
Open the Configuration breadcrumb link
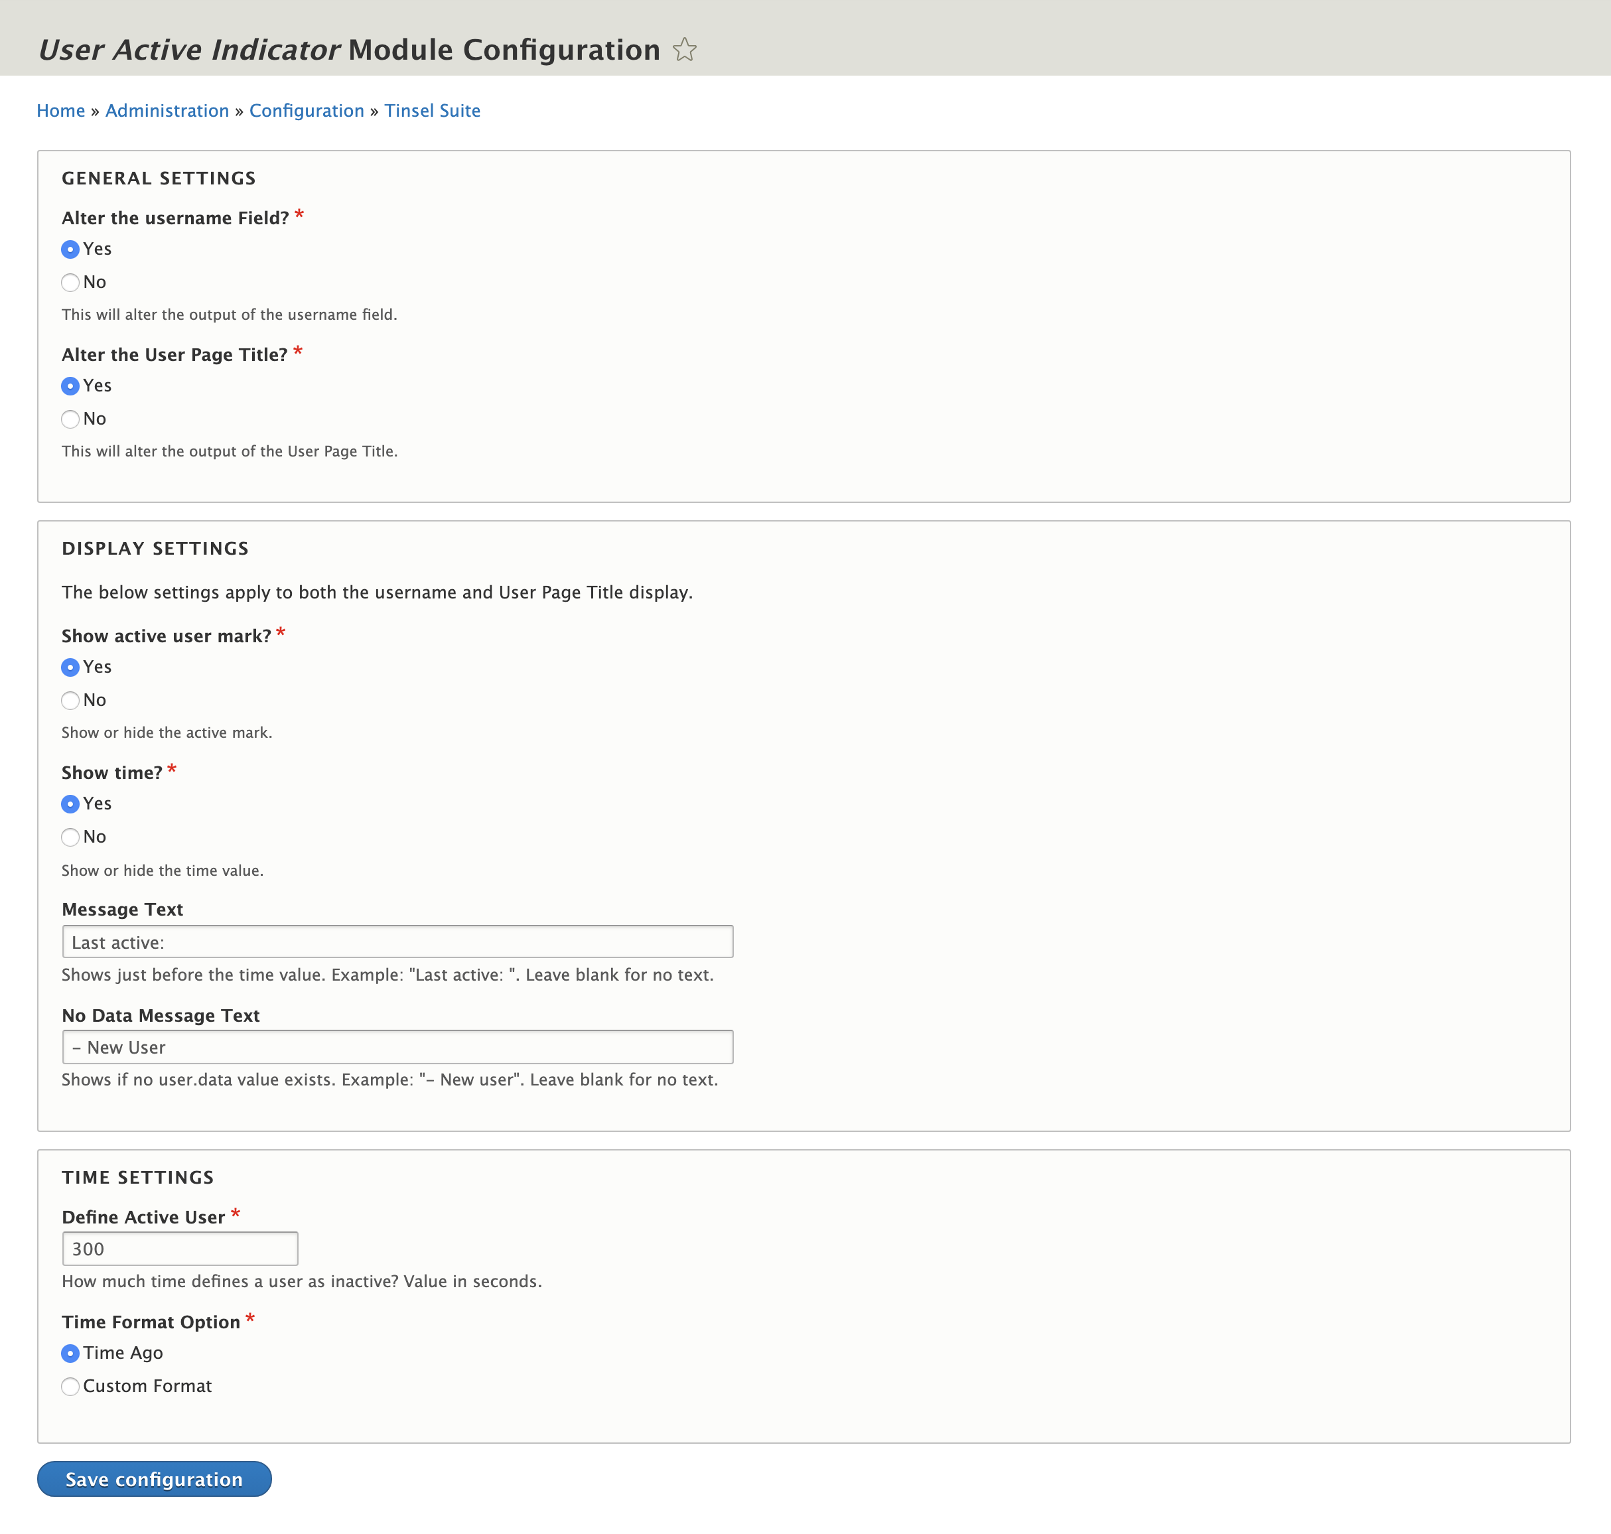click(x=307, y=110)
